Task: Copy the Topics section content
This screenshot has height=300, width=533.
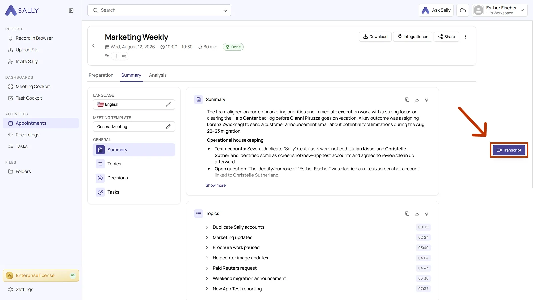Action: (407, 214)
